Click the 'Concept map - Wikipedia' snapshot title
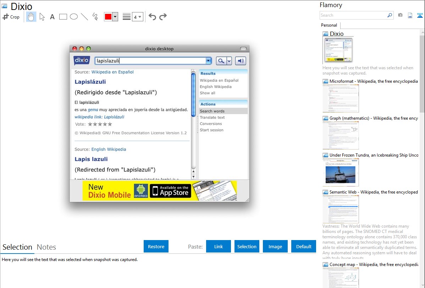 coord(374,264)
